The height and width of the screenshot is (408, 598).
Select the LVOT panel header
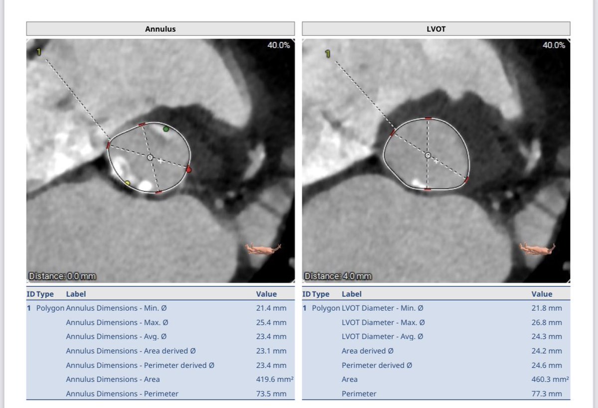(x=436, y=29)
